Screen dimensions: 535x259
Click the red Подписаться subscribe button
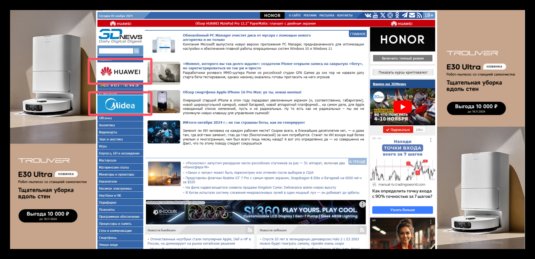coord(398,130)
